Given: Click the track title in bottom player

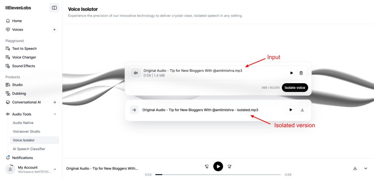Looking at the screenshot, I should pyautogui.click(x=102, y=169).
